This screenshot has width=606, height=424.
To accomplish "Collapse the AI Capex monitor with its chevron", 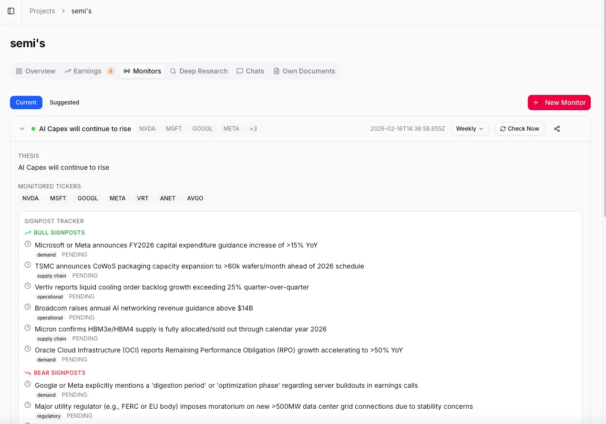I will pos(22,128).
